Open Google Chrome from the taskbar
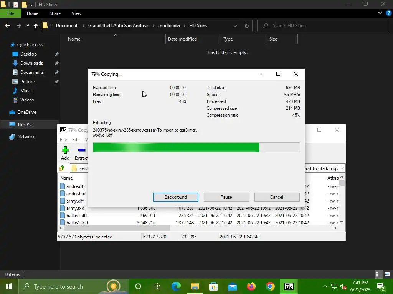This screenshot has height=294, width=393. click(270, 286)
